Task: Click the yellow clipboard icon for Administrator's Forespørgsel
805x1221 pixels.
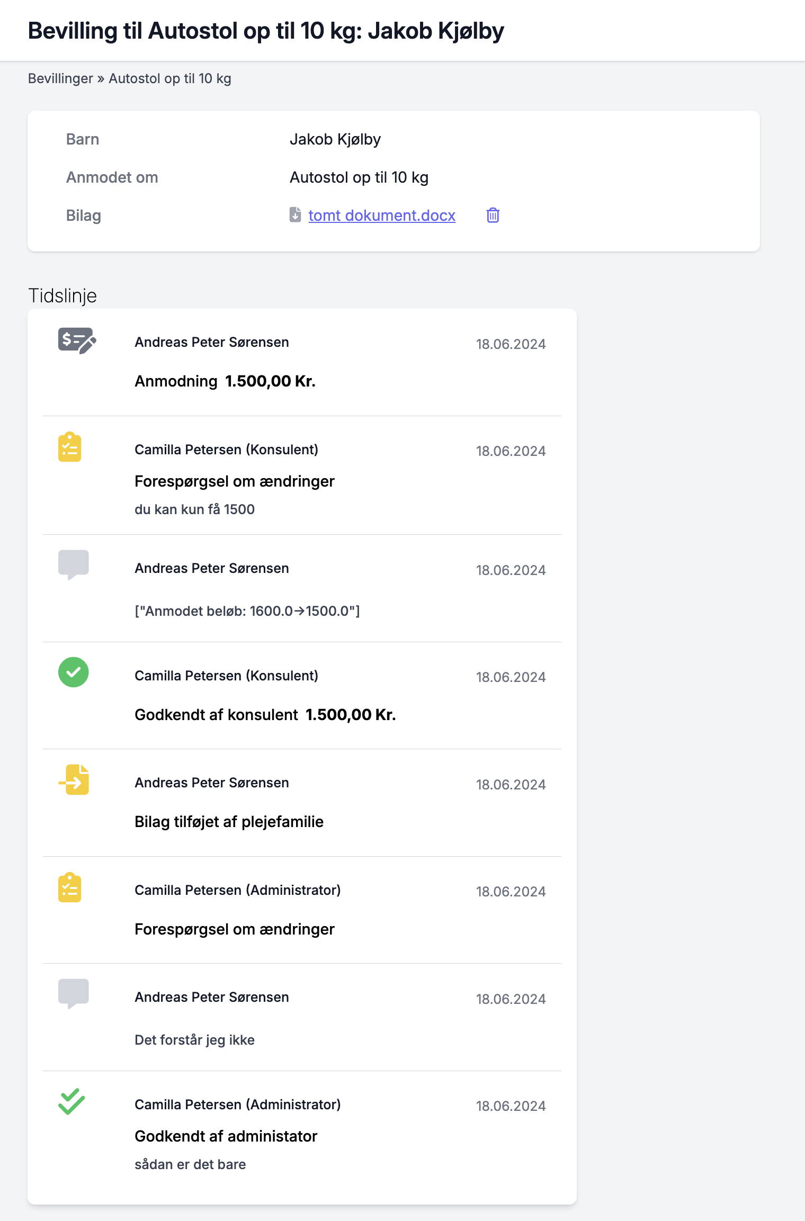Action: click(x=69, y=887)
